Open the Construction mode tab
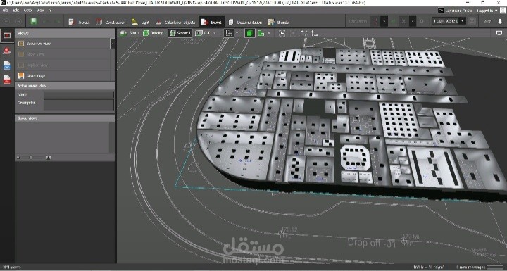 (111, 23)
